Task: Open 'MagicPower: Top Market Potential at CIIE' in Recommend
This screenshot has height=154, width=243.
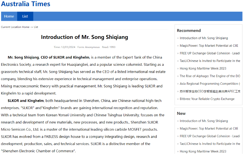Action: (209, 46)
